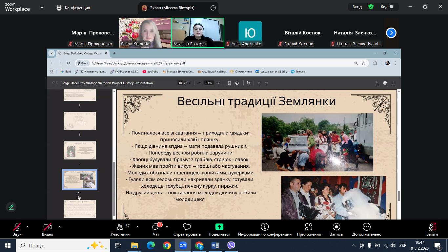Viewport: 448px width, 252px height.
Task: Click the green Share screen button
Action: pos(219,229)
